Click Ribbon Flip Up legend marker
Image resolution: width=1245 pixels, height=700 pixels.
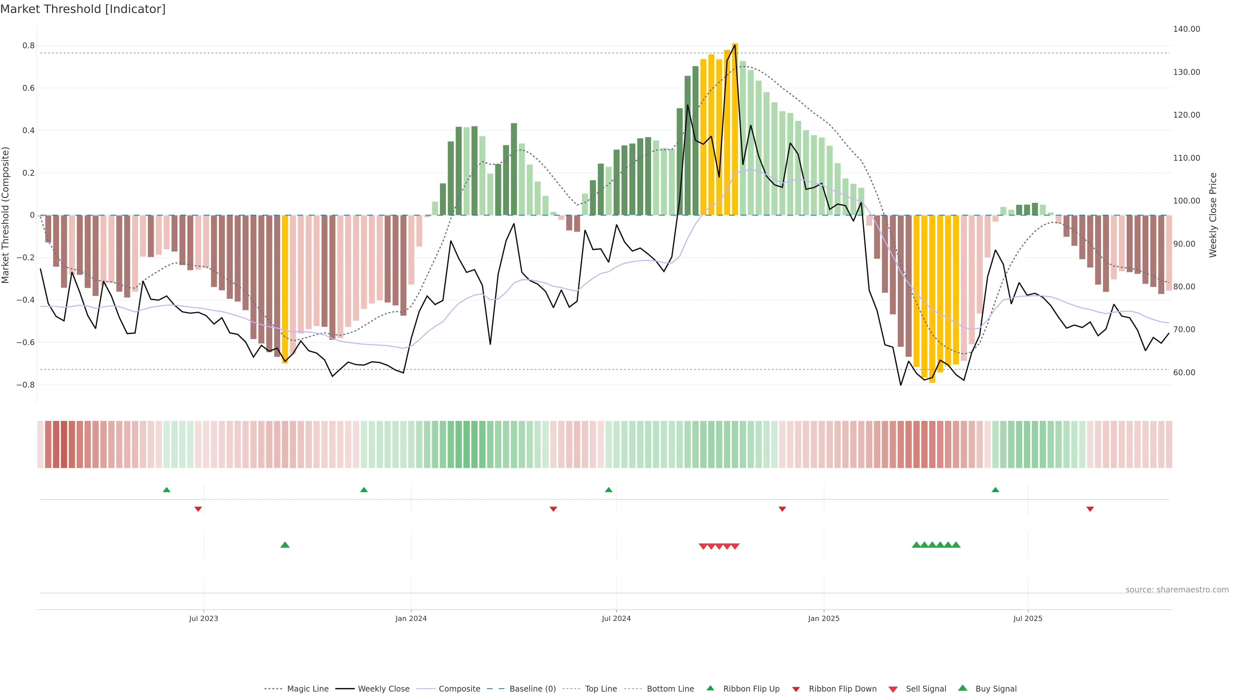[x=710, y=688]
